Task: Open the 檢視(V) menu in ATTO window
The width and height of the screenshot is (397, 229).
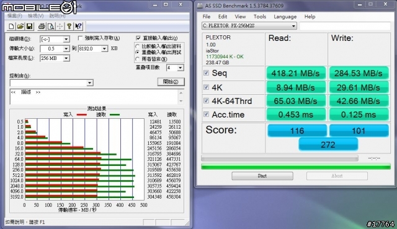Action: point(36,16)
